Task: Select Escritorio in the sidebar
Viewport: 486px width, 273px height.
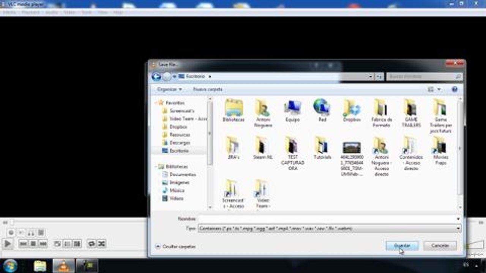Action: [x=179, y=151]
